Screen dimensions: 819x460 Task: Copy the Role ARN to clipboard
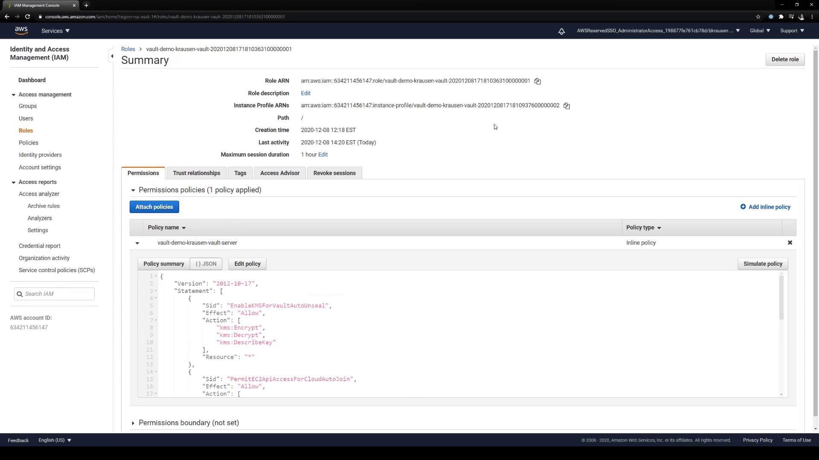[537, 81]
